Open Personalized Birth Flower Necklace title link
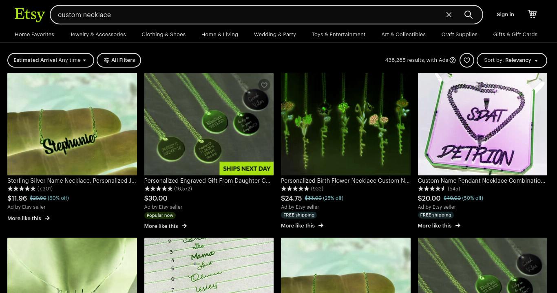 click(345, 181)
